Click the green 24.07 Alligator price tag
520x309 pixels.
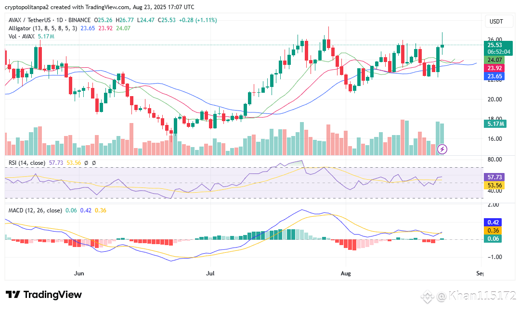(x=494, y=60)
